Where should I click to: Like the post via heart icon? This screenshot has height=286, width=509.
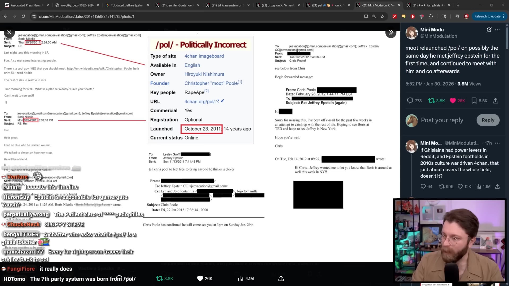453,101
